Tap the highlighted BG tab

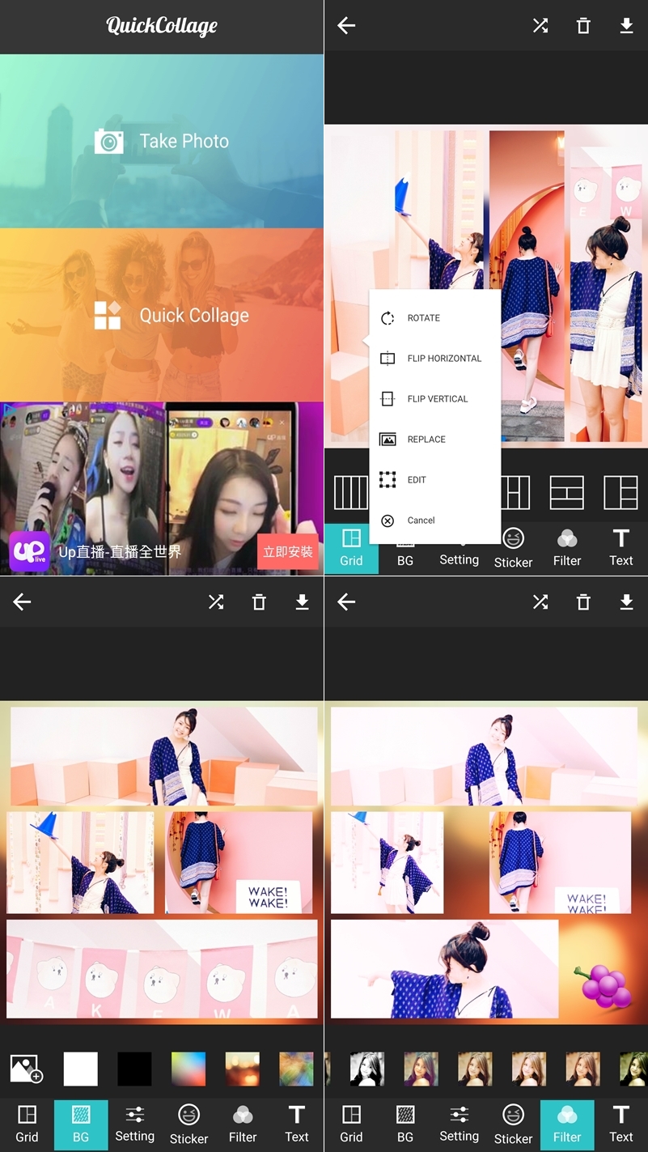click(81, 1124)
